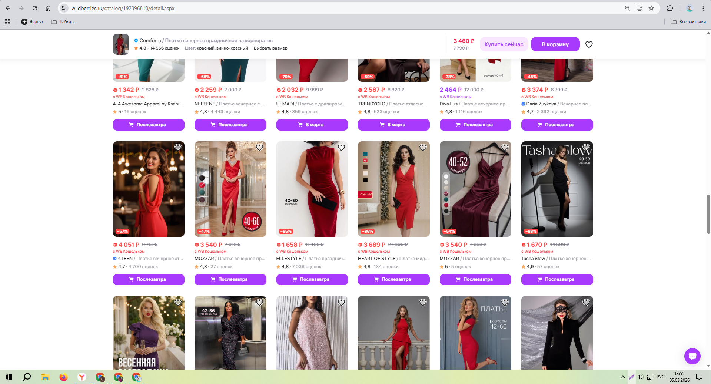Viewport: 711px width, 384px height.
Task: Open the 4TEEN red dress photo
Action: (149, 189)
